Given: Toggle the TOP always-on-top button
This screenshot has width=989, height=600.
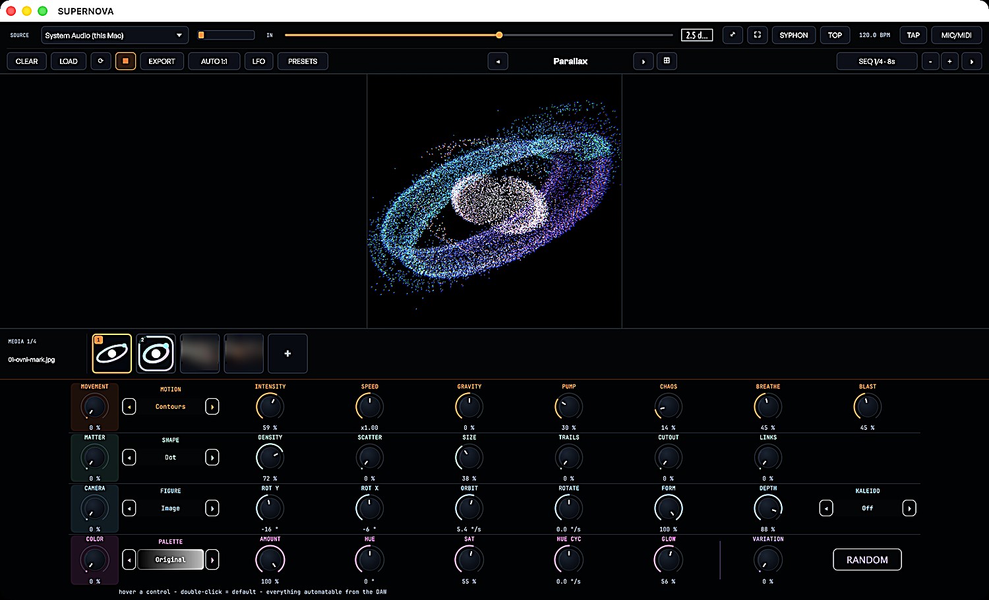Looking at the screenshot, I should coord(835,35).
